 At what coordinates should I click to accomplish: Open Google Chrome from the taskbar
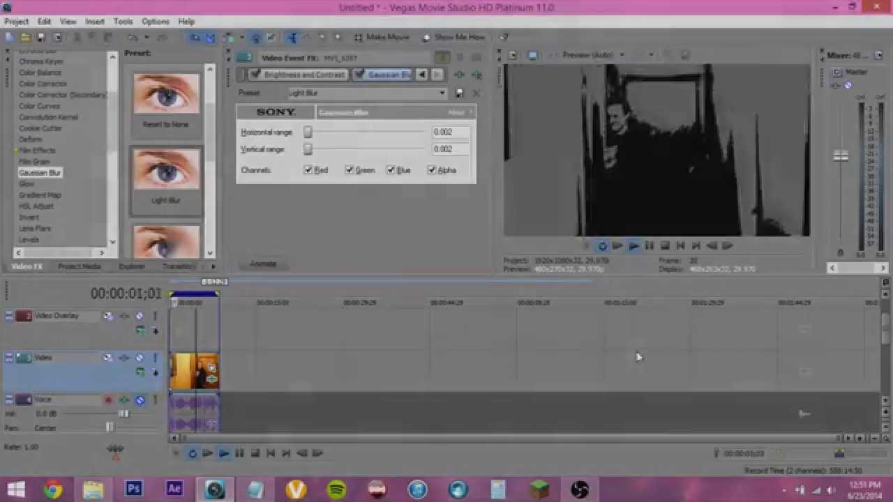coord(53,489)
